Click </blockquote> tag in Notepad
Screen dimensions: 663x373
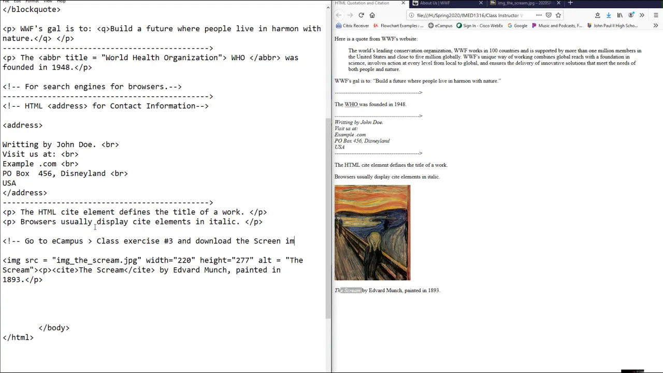tap(32, 9)
